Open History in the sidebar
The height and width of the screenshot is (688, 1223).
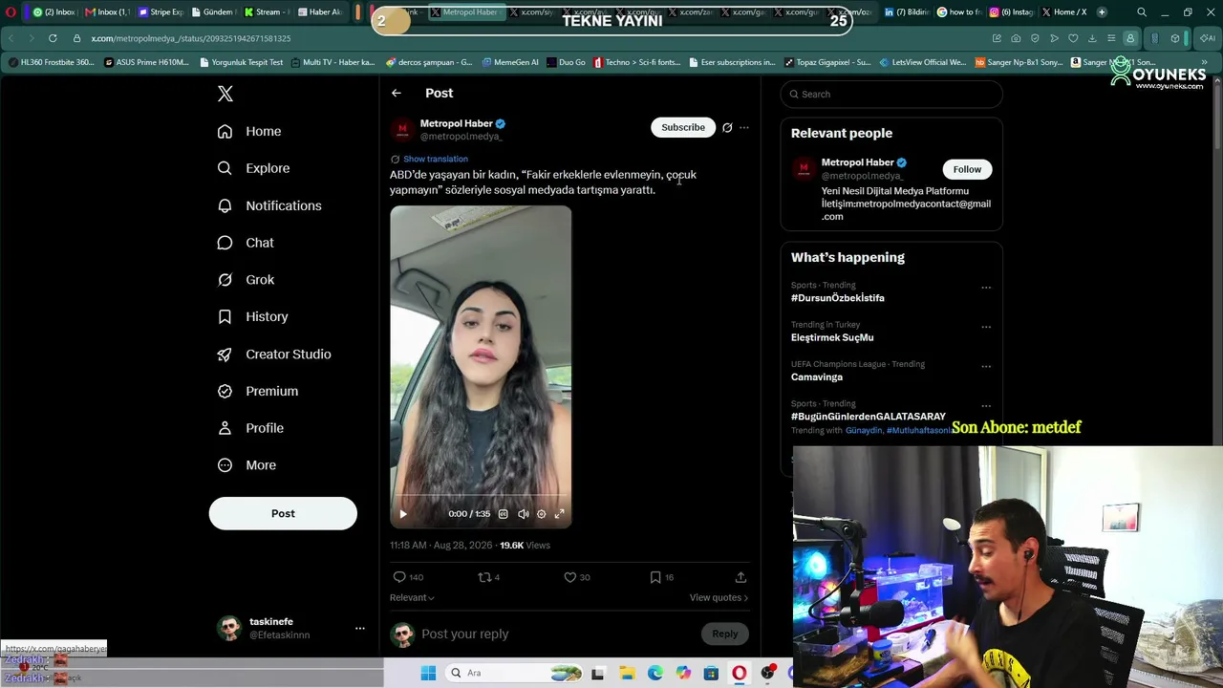click(252, 316)
